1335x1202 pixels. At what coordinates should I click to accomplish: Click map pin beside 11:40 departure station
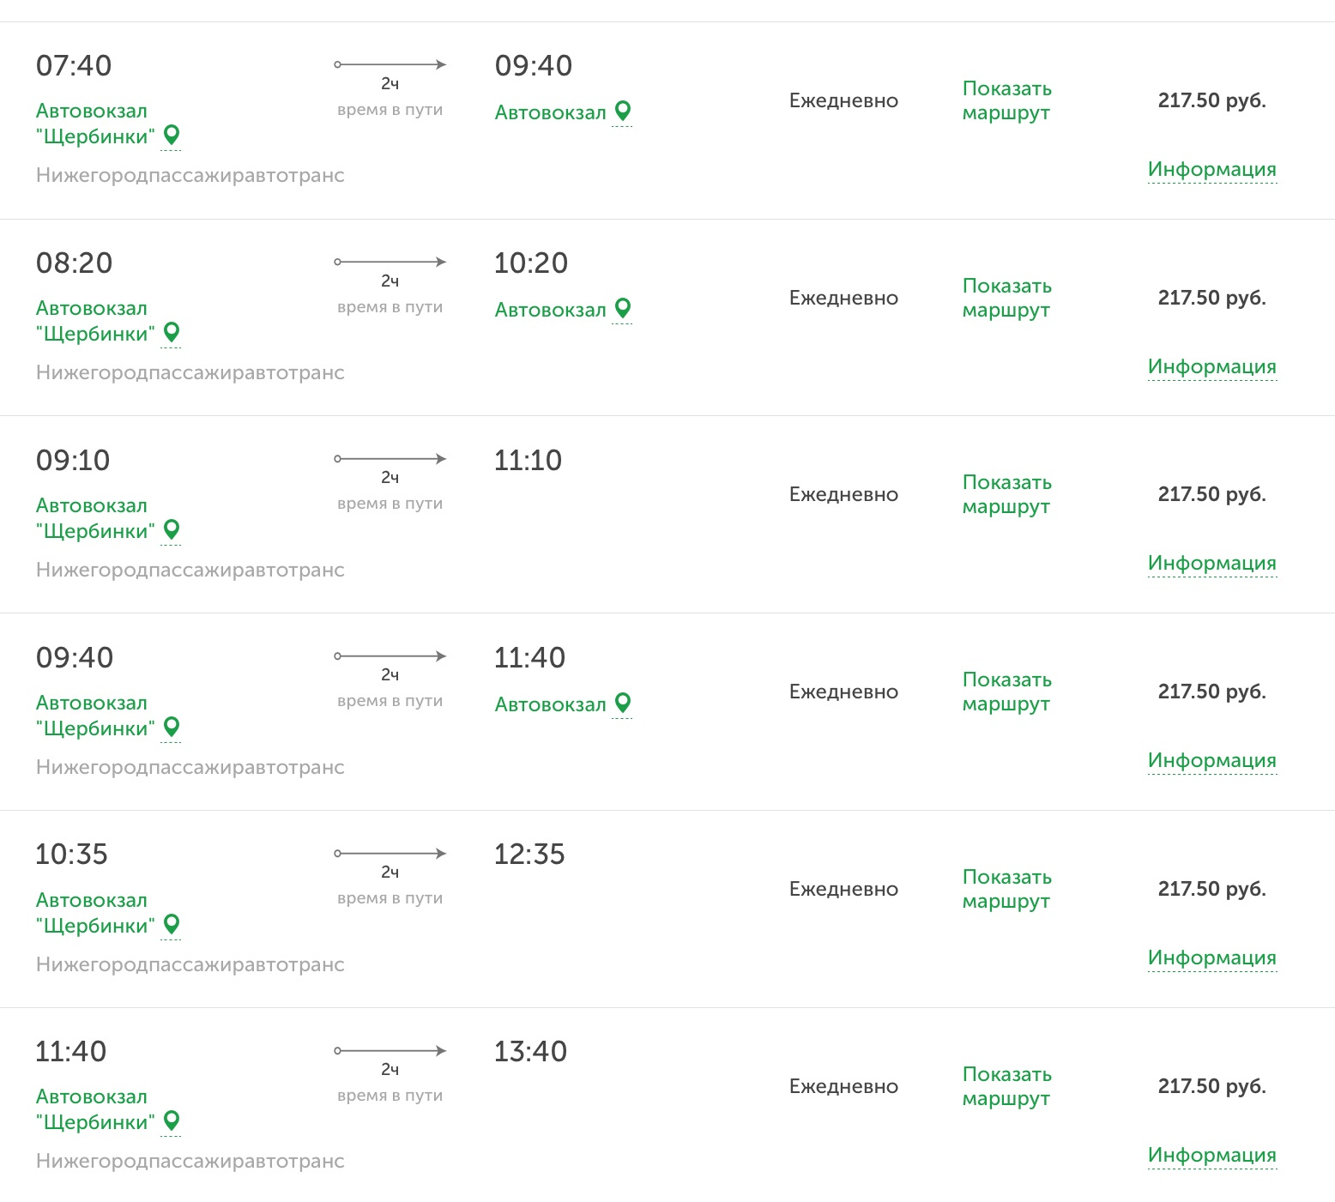pyautogui.click(x=172, y=1120)
